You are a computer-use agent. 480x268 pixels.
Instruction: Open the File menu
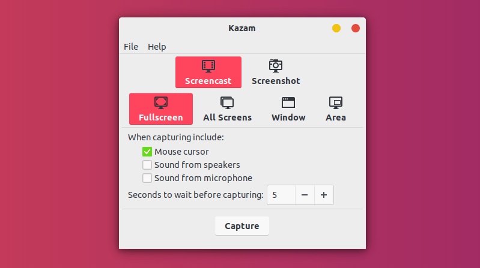131,47
